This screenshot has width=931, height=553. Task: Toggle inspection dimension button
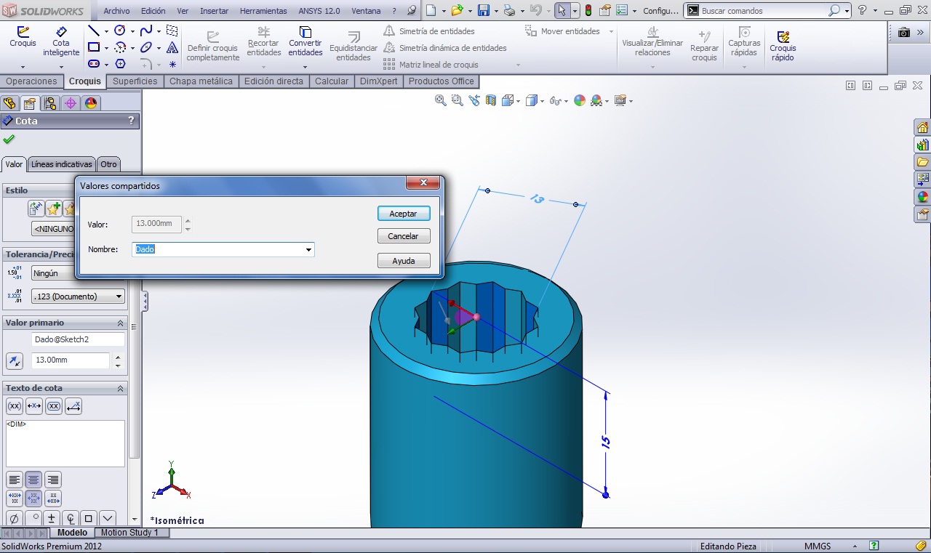53,406
